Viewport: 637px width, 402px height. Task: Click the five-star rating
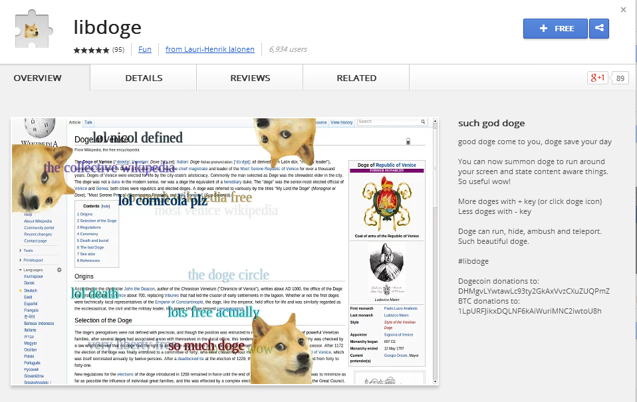pos(91,50)
